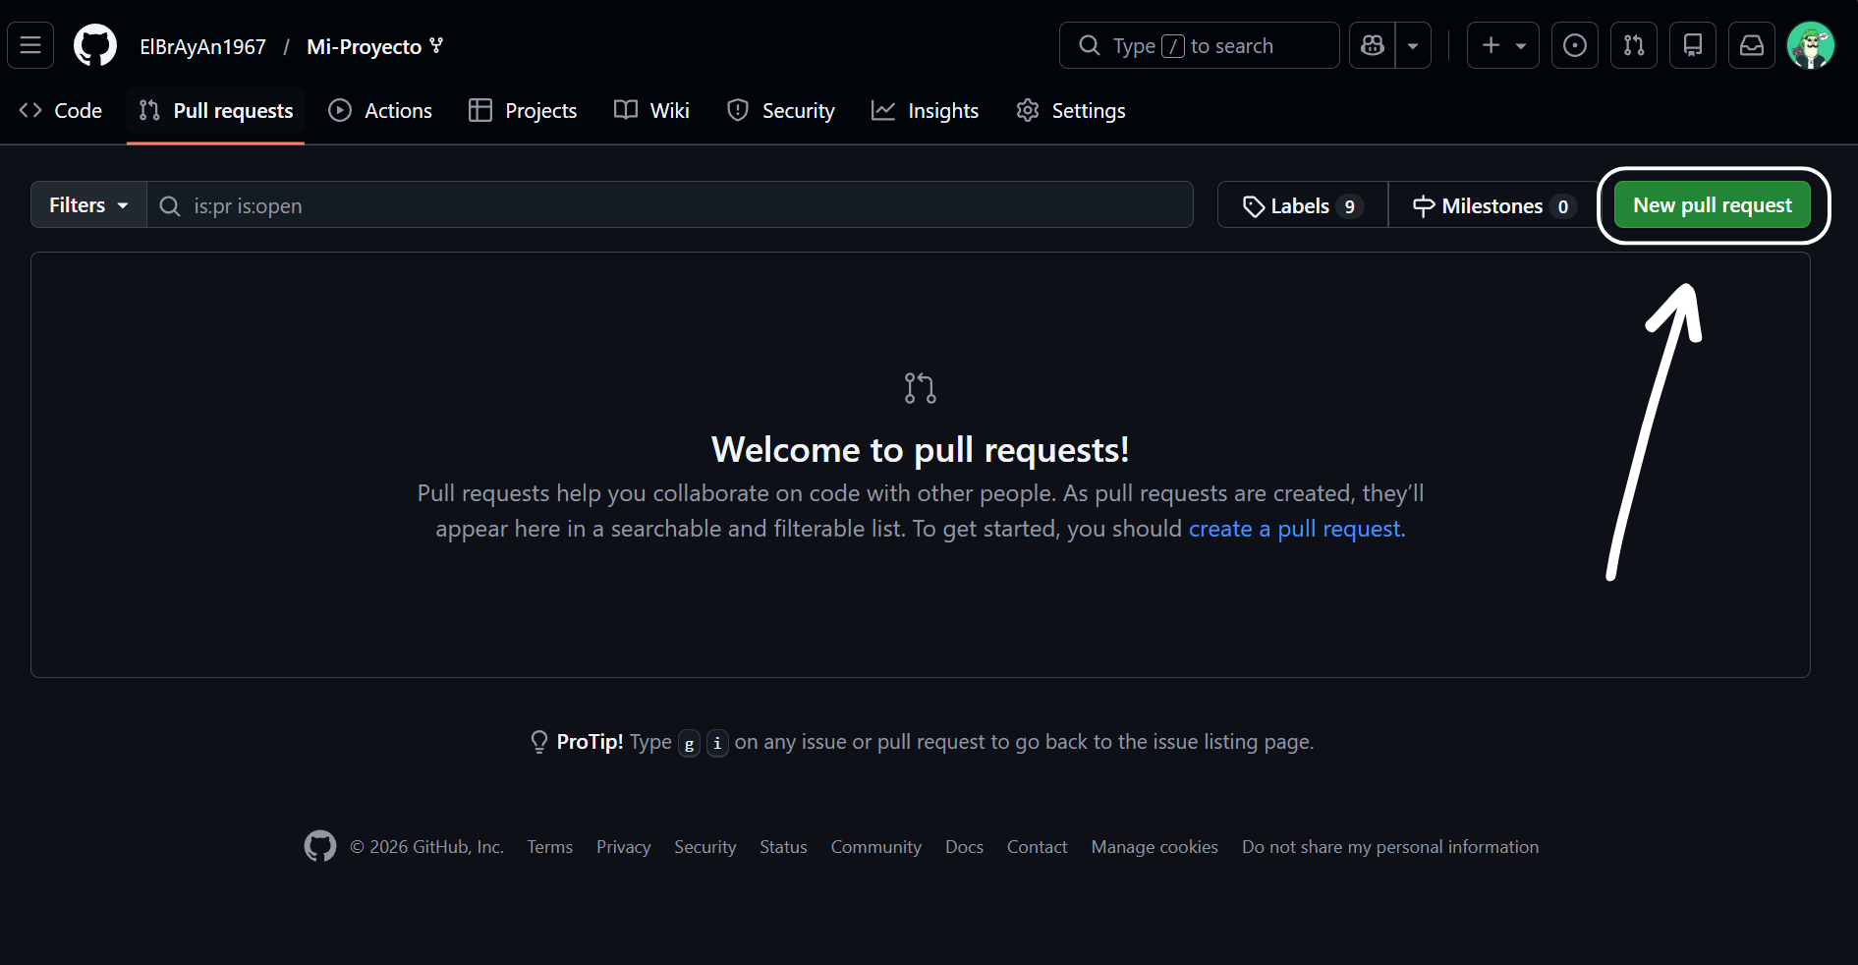Open the notifications inbox
This screenshot has height=965, width=1858.
(x=1751, y=45)
